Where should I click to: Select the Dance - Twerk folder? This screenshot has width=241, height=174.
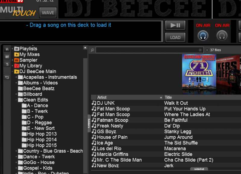coord(36,157)
